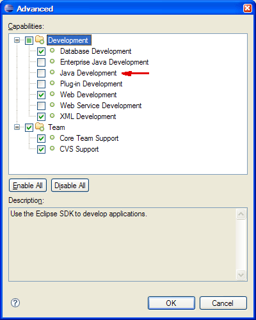The height and width of the screenshot is (320, 256).
Task: Click Enterprise Java Development capability icon
Action: click(52, 61)
